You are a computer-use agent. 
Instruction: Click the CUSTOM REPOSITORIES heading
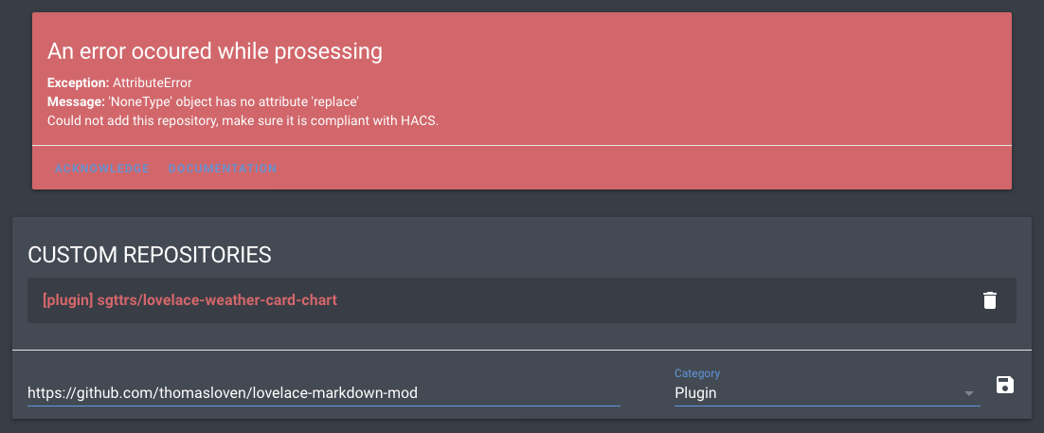click(150, 254)
